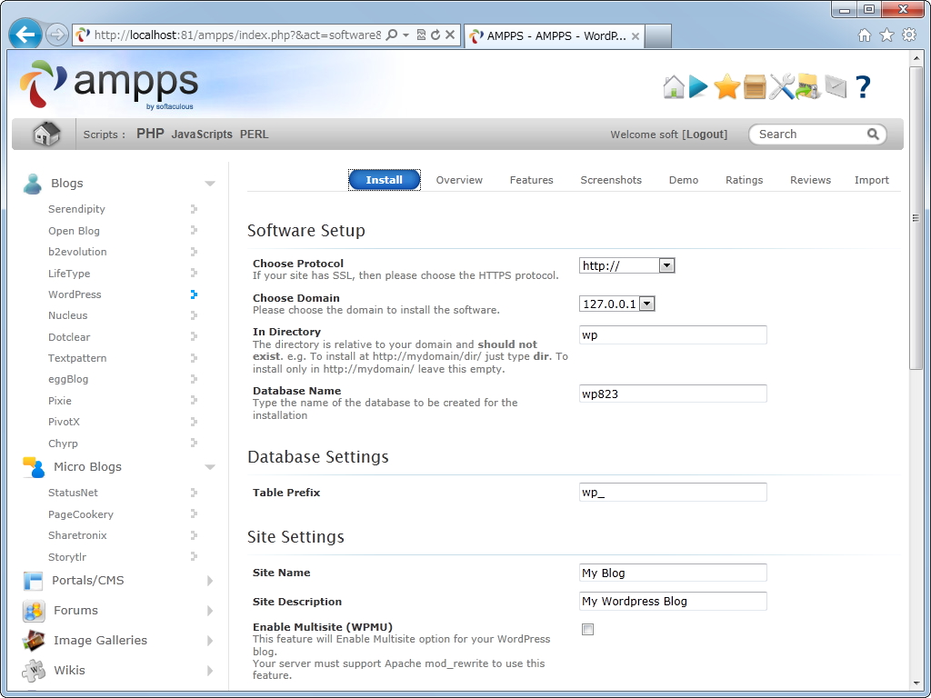Click the question mark help icon
The image size is (931, 698).
[864, 87]
